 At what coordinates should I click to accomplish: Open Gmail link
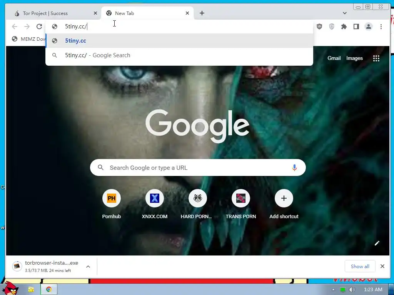coord(334,58)
